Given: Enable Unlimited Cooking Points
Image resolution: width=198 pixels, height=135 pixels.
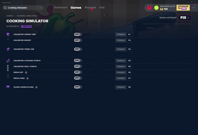Looking at the screenshot, I should 78,61.
